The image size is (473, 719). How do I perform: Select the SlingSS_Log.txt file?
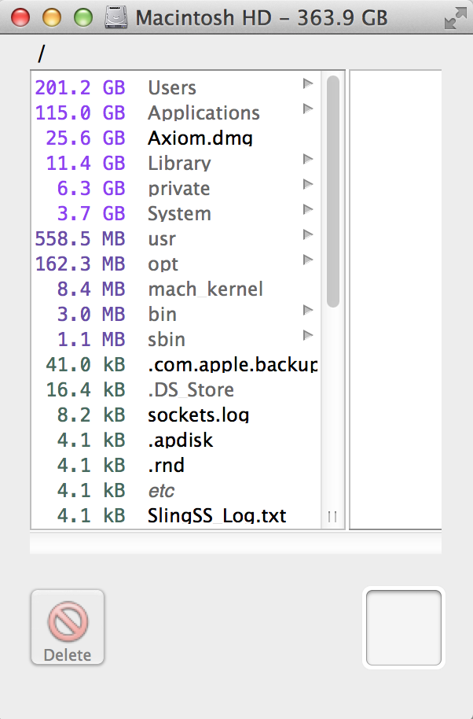(x=217, y=516)
